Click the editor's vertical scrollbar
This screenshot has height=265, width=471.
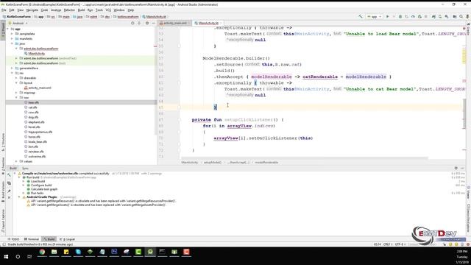(x=464, y=113)
